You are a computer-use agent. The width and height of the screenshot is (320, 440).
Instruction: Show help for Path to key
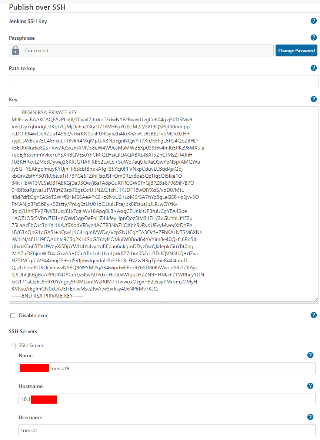click(314, 68)
